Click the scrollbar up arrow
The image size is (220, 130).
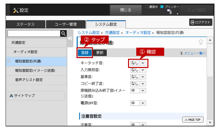tap(210, 40)
